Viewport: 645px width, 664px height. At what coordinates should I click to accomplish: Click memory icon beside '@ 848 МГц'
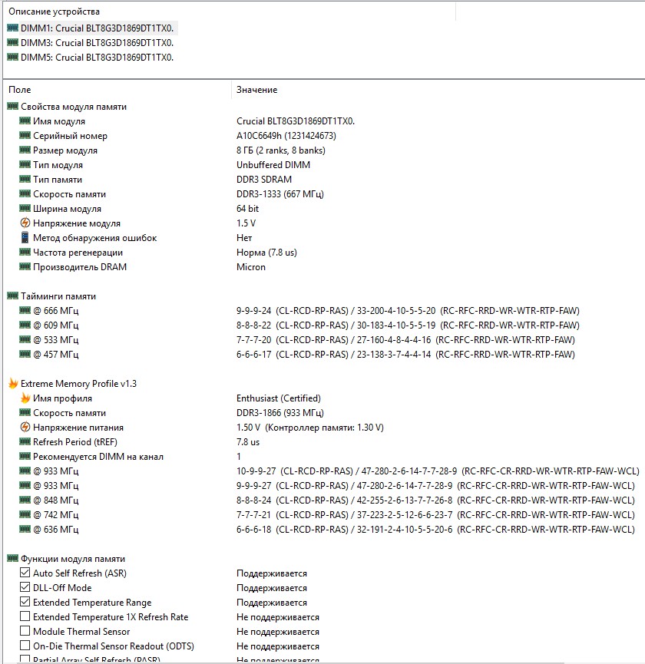25,500
